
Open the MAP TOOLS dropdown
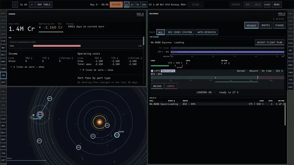coord(44,4)
